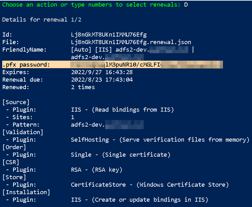This screenshot has height=207, width=252.
Task: Click the highlighted .pfx password label
Action: 26,65
